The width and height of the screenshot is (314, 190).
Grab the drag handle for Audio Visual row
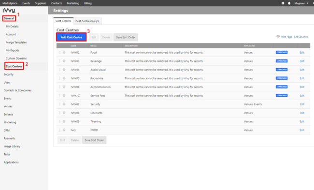click(59, 70)
